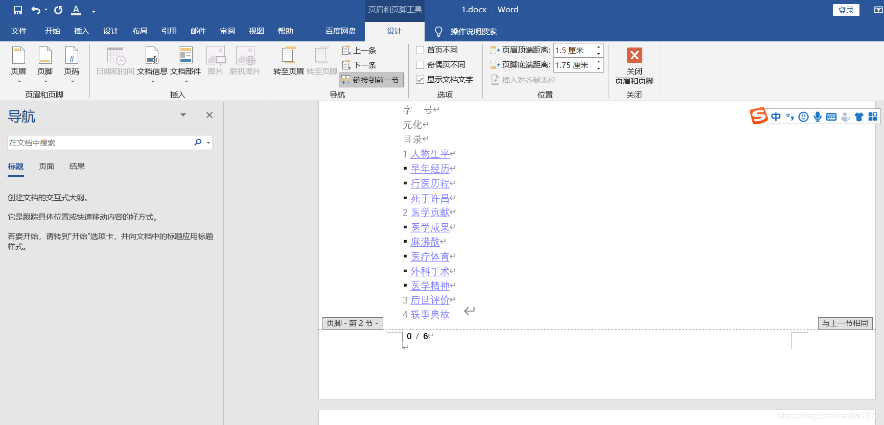Switch to the Insert (插入) tab
Image resolution: width=884 pixels, height=425 pixels.
[x=81, y=31]
